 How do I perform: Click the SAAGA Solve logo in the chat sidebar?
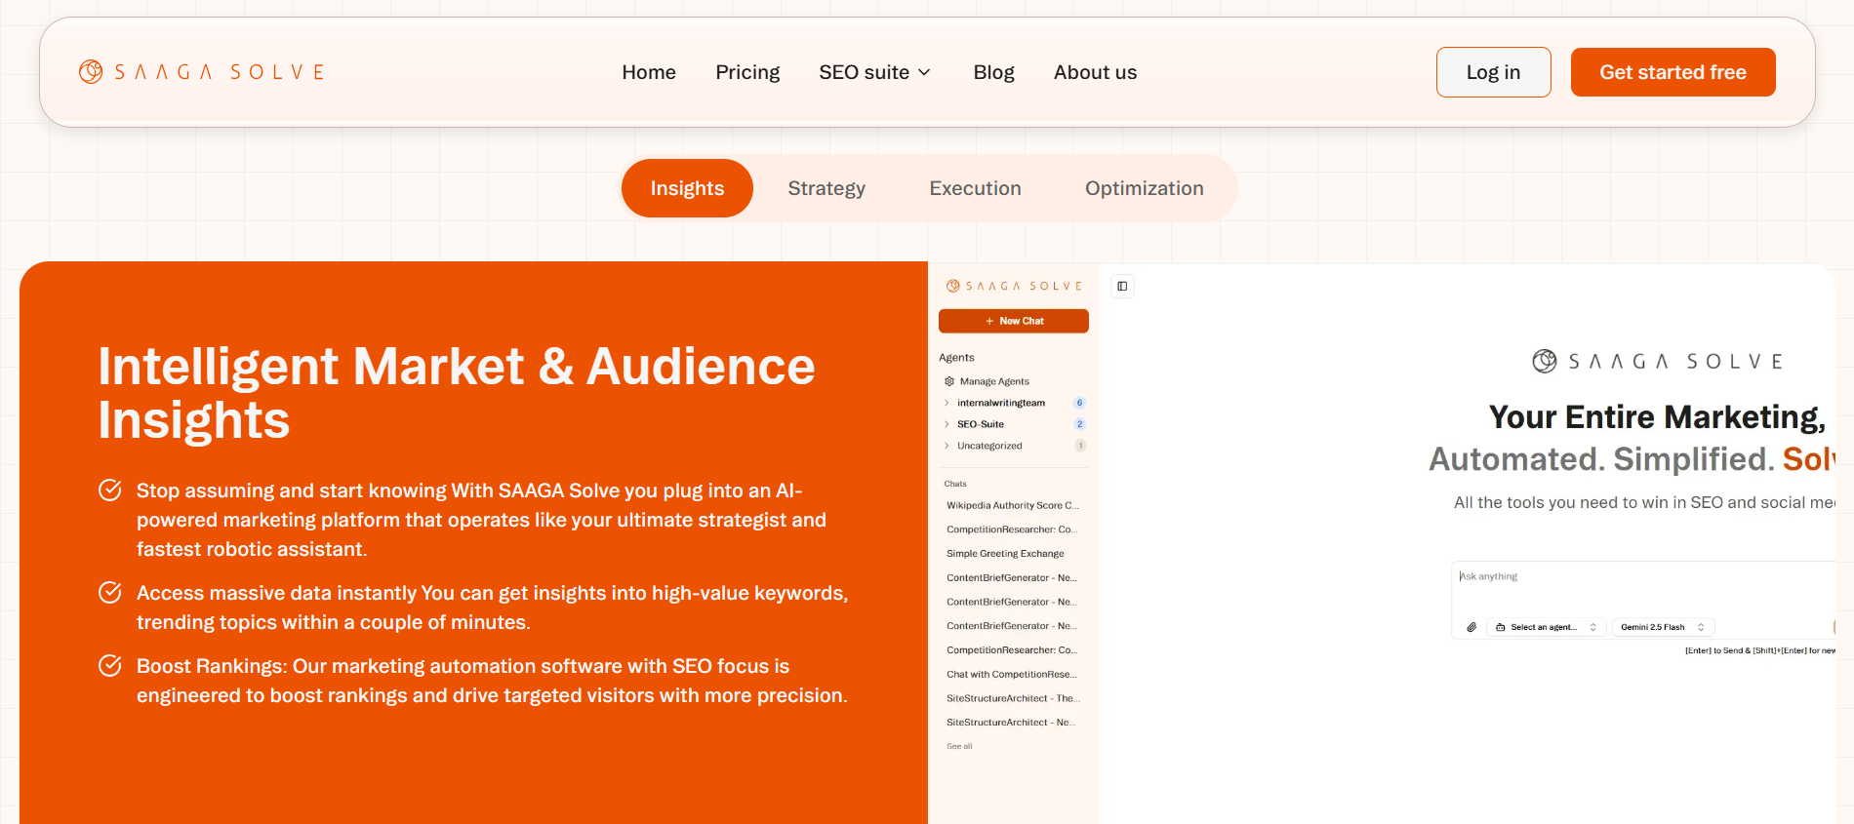(x=1014, y=286)
